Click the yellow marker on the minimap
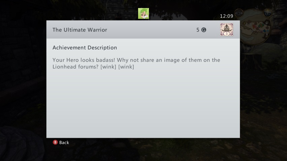287x161 pixels. (244, 23)
